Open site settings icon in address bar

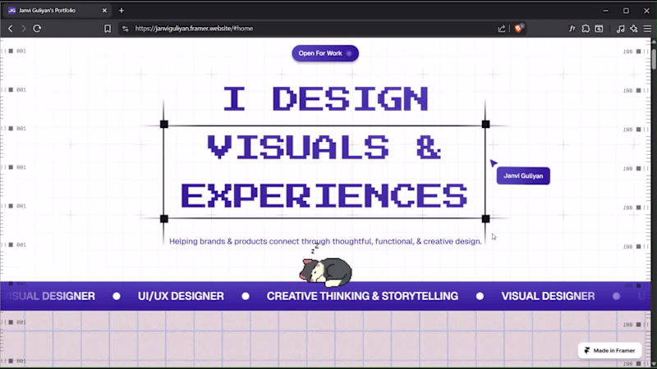click(125, 29)
